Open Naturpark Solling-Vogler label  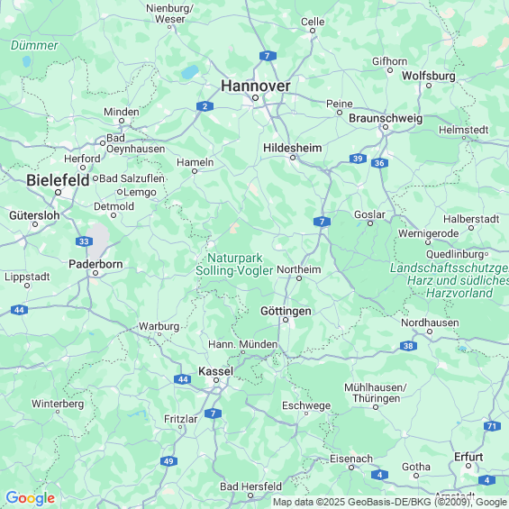tap(234, 264)
